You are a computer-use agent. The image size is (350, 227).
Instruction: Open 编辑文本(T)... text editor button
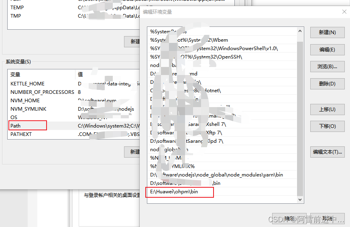pos(327,152)
